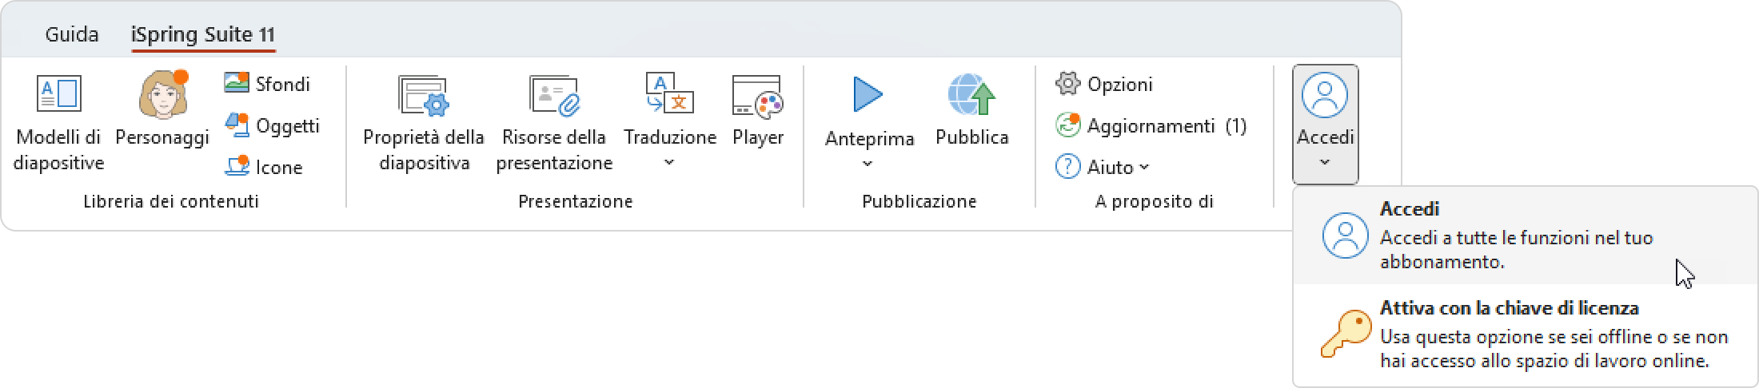Open Oggetti objects library
The height and width of the screenshot is (388, 1759).
click(x=273, y=125)
